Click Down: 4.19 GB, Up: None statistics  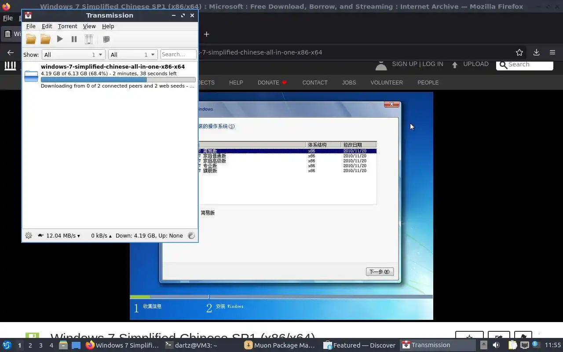[x=149, y=235]
